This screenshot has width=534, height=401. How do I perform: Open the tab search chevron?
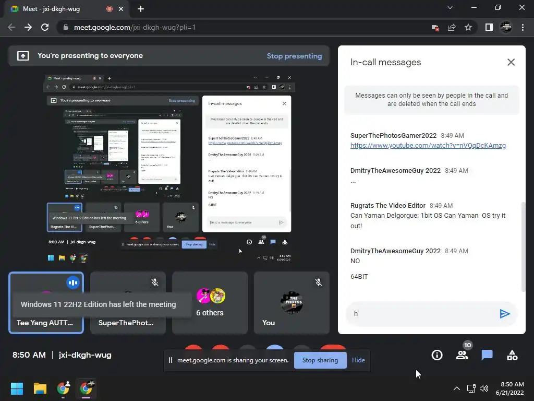pyautogui.click(x=450, y=7)
